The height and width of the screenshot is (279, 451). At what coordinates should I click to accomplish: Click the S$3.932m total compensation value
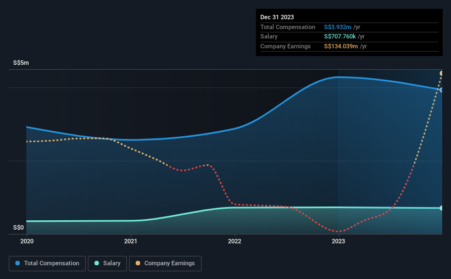(x=337, y=27)
